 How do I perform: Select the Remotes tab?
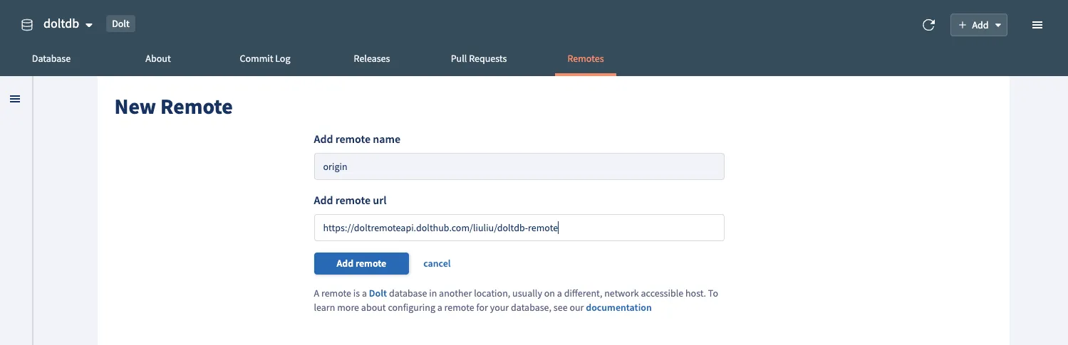[586, 58]
